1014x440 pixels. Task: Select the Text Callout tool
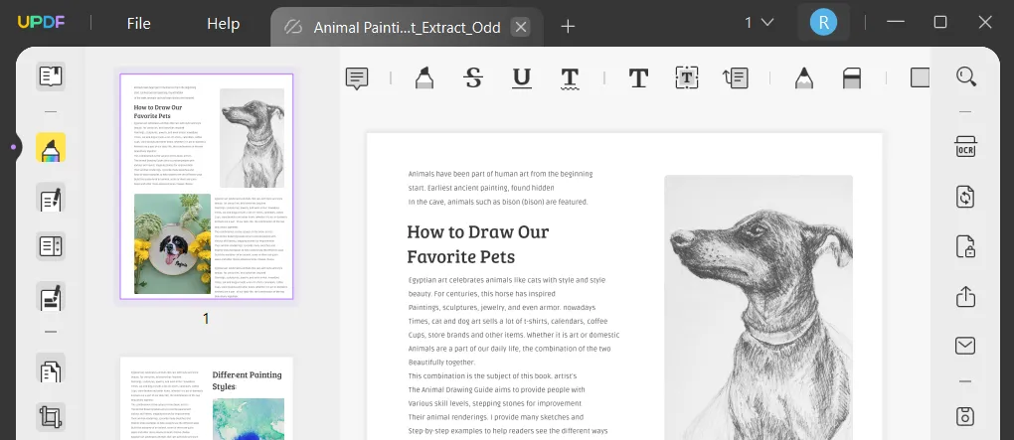736,77
